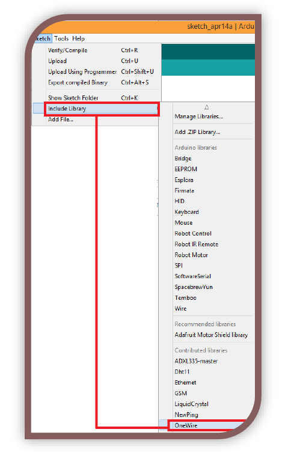Viewport: 300px width, 462px height.
Task: Choose Upload Using Programmer
Action: pyautogui.click(x=82, y=72)
